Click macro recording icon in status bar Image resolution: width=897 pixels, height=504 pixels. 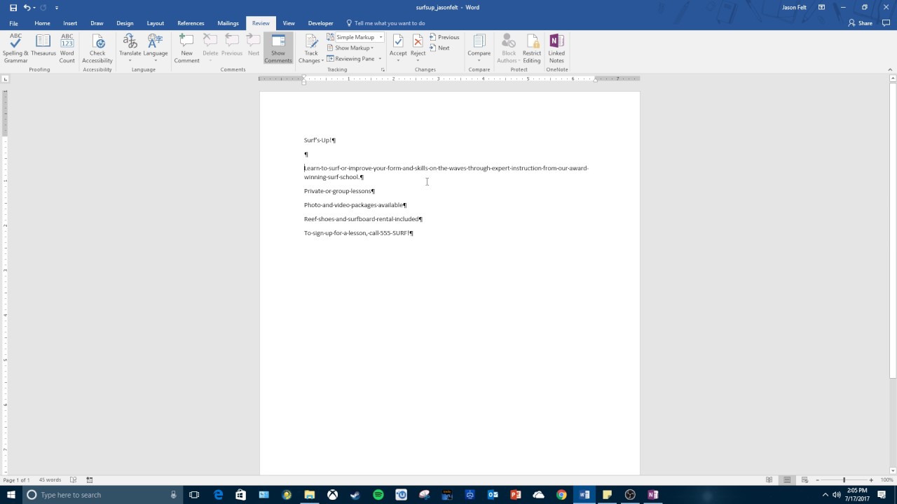(x=90, y=480)
